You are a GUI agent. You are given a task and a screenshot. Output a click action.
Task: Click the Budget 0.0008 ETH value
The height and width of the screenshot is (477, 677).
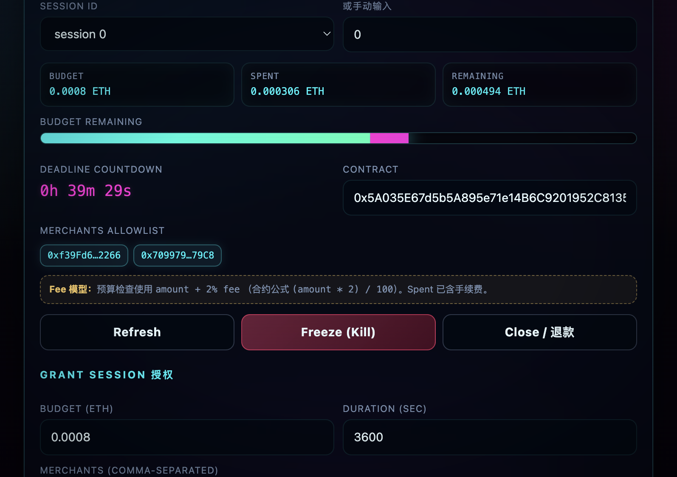[x=80, y=91]
